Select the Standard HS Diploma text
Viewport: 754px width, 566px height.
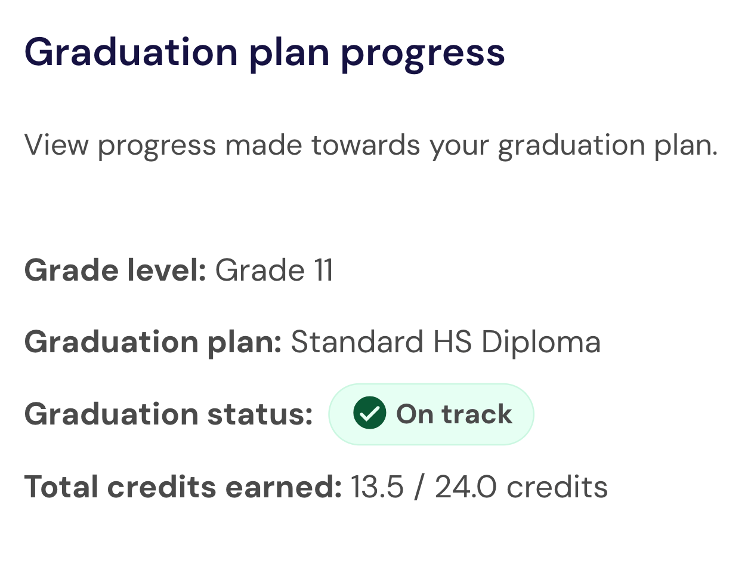445,342
